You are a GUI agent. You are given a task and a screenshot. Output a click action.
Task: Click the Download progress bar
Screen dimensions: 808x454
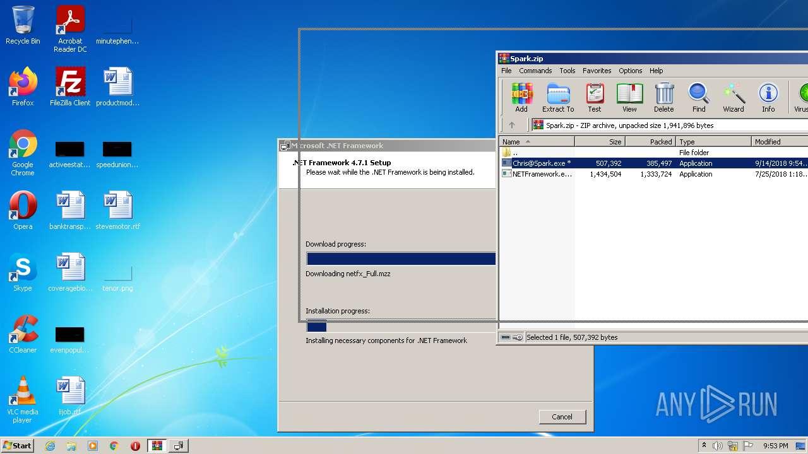point(401,259)
